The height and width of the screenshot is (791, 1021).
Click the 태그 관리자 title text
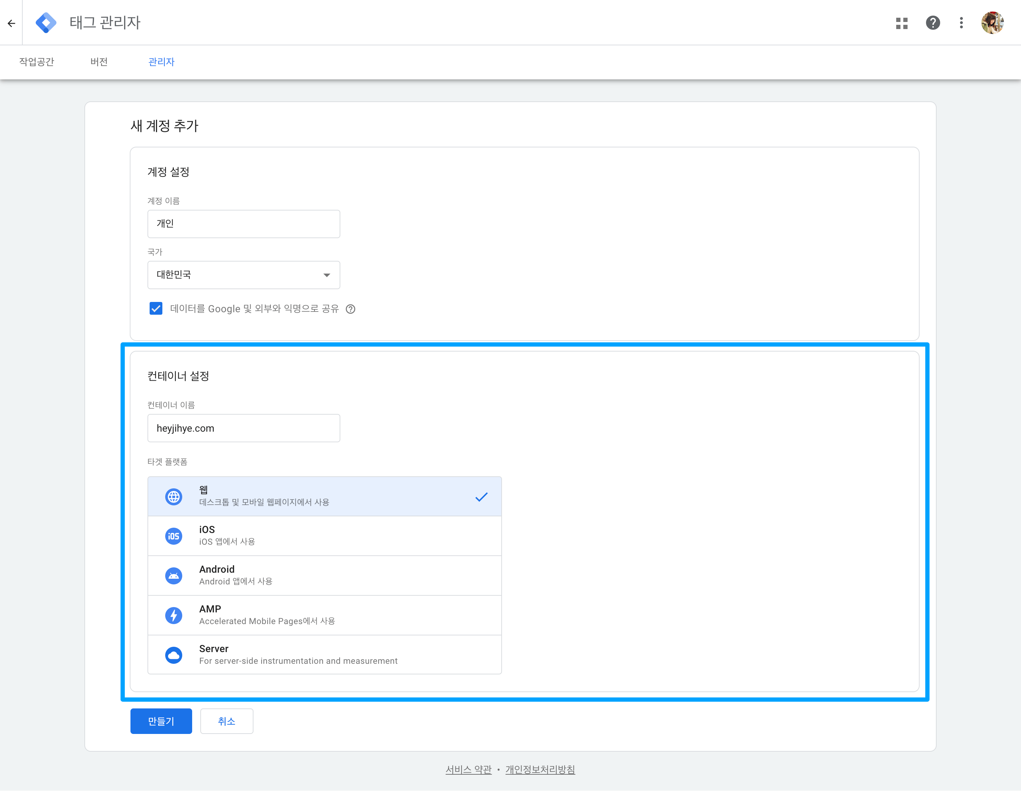pos(105,22)
